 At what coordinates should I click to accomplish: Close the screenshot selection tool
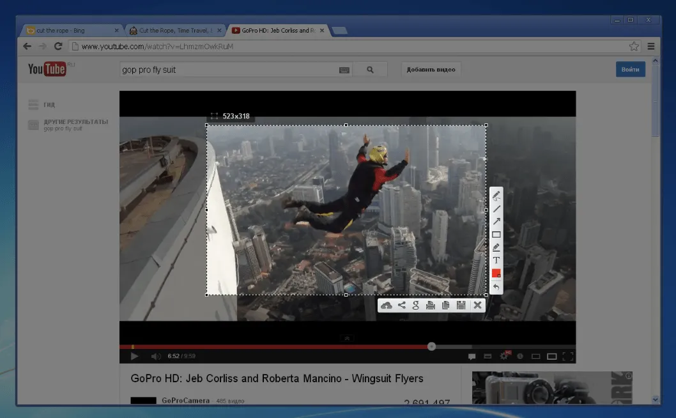pyautogui.click(x=477, y=306)
